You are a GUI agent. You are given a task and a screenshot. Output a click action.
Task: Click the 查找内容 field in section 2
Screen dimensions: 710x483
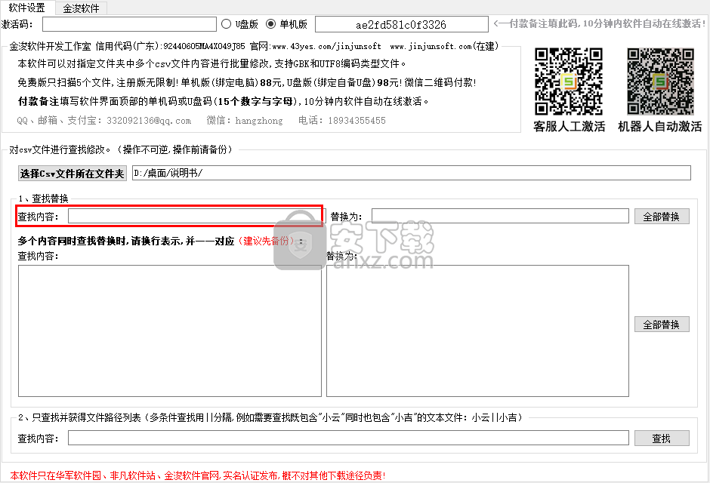[x=348, y=438]
